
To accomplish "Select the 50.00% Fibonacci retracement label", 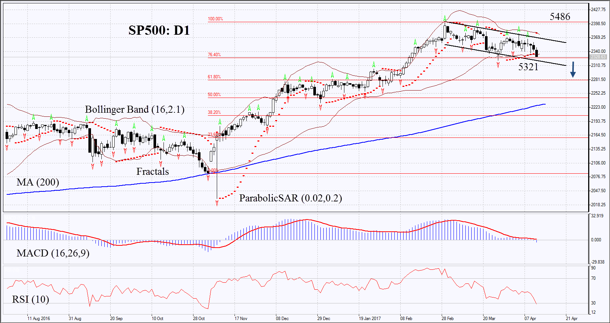I will [214, 95].
